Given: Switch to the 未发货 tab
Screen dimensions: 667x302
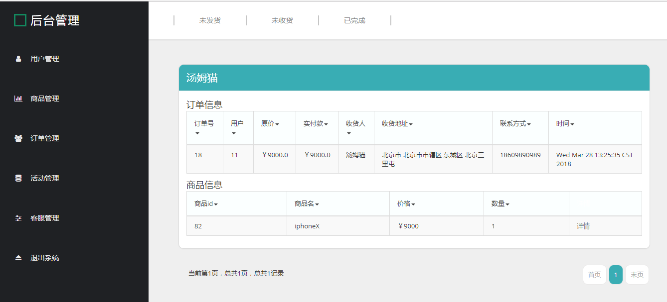Looking at the screenshot, I should click(210, 20).
